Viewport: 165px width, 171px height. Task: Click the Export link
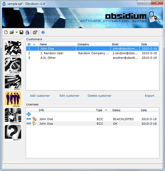pos(149,96)
